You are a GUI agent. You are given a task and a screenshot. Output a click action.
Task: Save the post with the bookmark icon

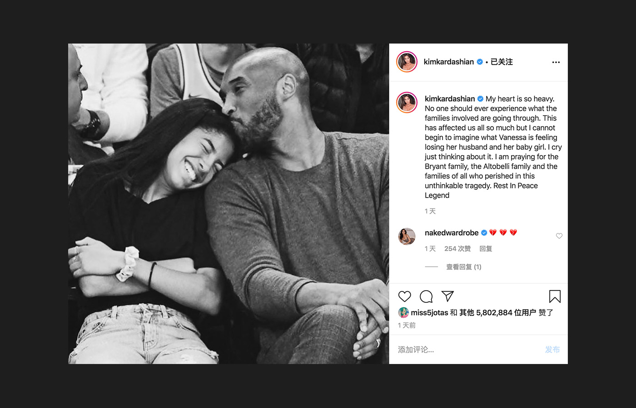tap(555, 296)
